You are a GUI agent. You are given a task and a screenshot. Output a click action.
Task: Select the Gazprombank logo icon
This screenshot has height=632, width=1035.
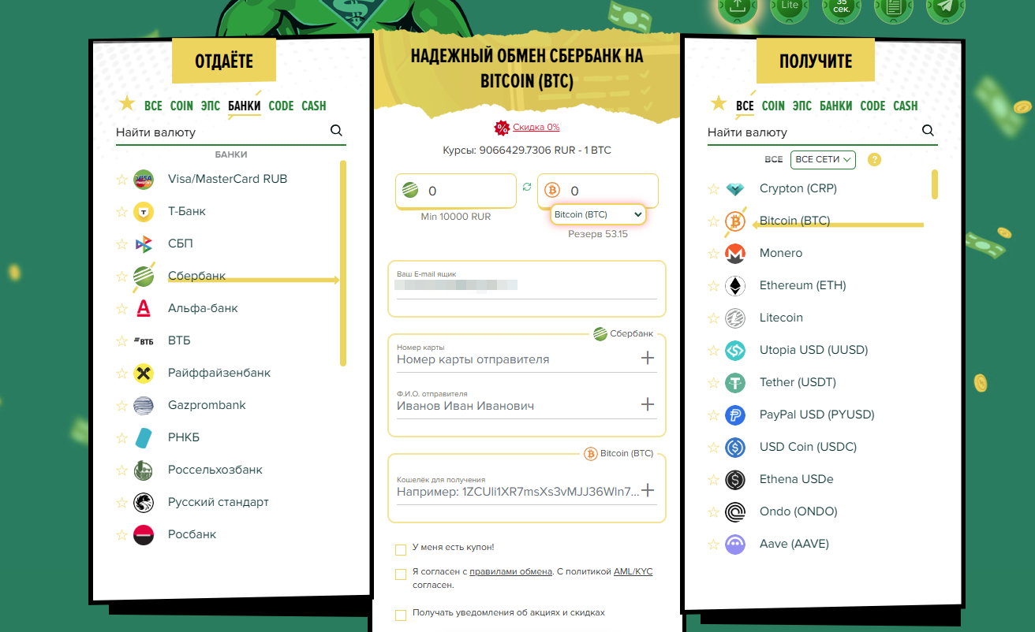tap(144, 406)
